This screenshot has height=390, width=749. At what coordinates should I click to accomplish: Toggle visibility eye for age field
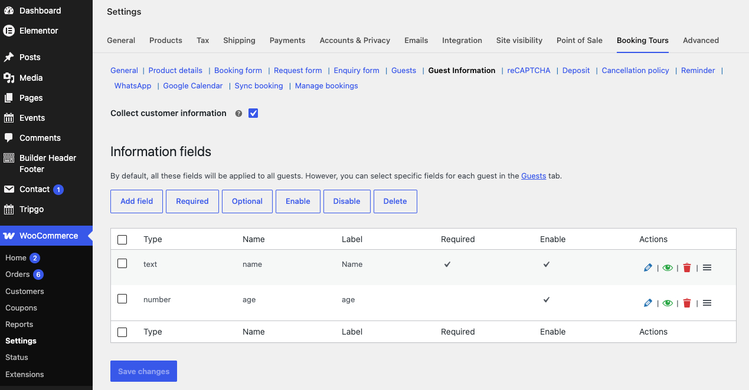[668, 303]
